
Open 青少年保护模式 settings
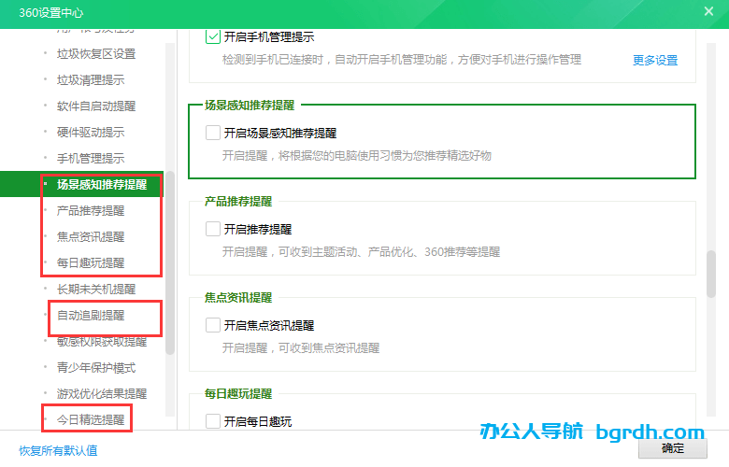96,368
